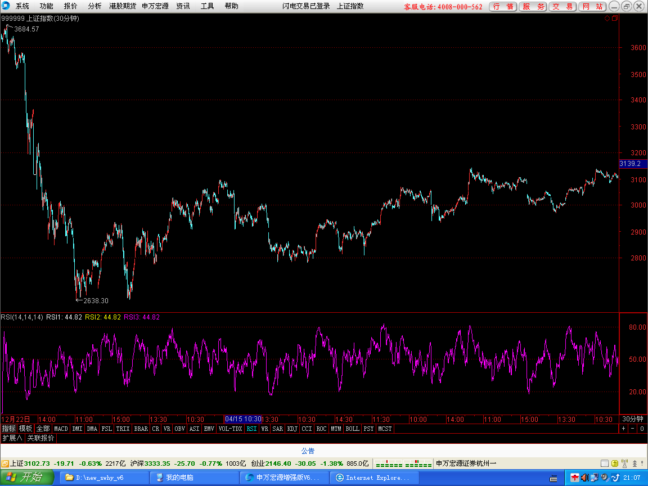This screenshot has width=648, height=486.
Task: Switch indicator to KDJ
Action: 292,429
